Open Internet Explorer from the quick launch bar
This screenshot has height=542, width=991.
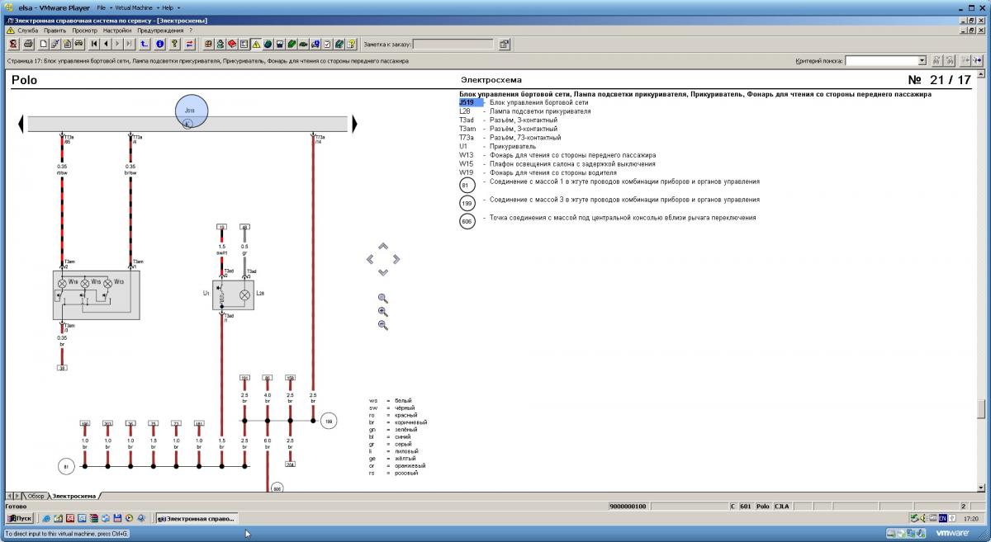pyautogui.click(x=46, y=518)
